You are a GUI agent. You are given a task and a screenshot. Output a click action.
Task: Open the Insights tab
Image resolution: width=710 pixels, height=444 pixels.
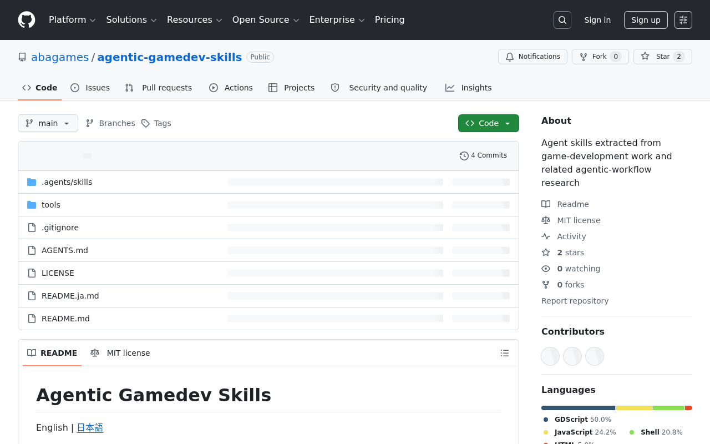pyautogui.click(x=468, y=88)
